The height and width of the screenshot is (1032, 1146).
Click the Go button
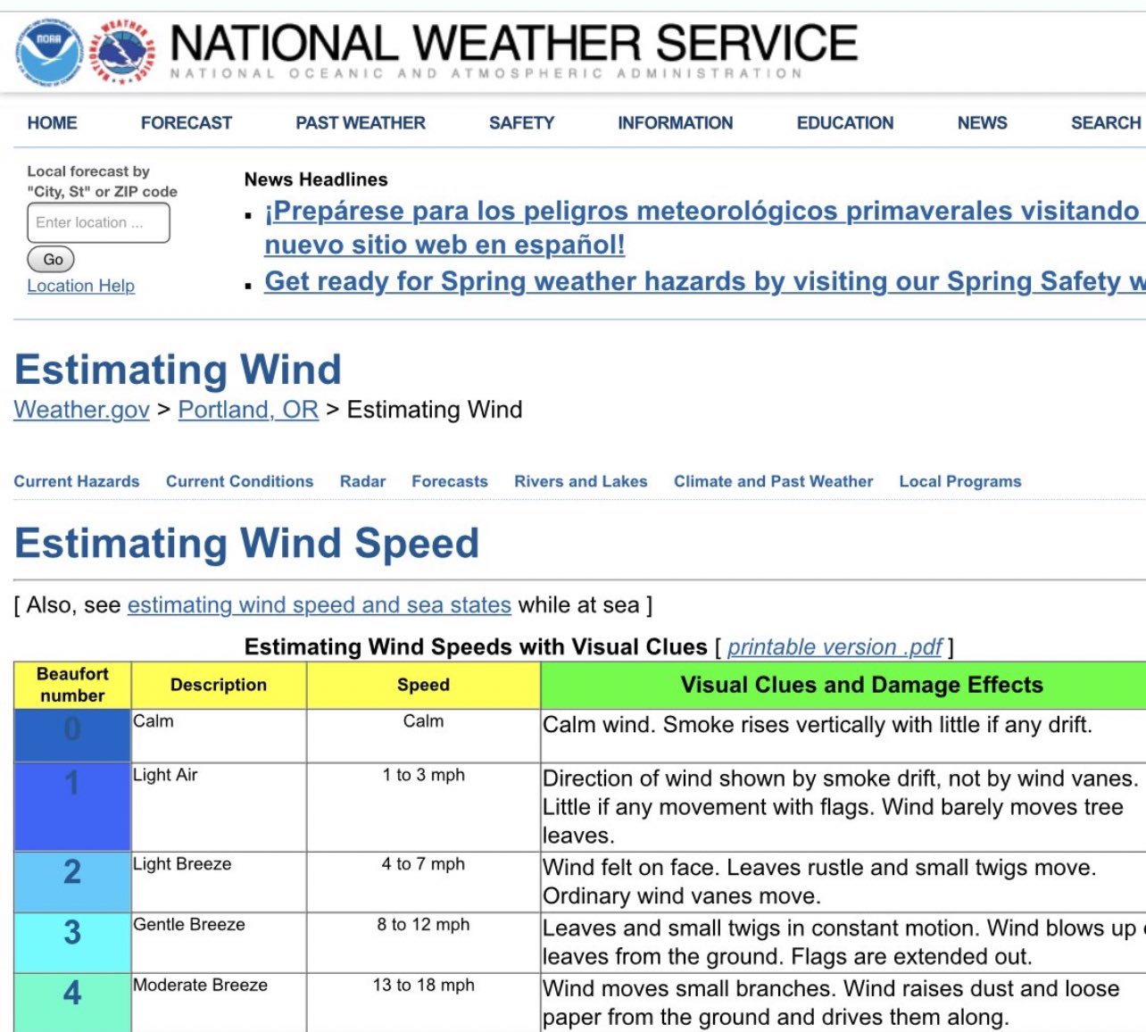click(51, 260)
